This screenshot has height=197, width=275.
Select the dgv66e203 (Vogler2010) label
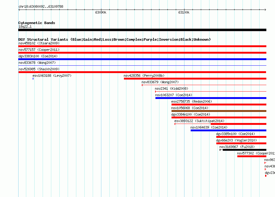click(236, 140)
